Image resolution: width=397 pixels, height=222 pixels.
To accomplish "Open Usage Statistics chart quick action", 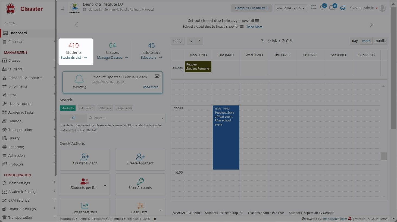I will pyautogui.click(x=85, y=206).
